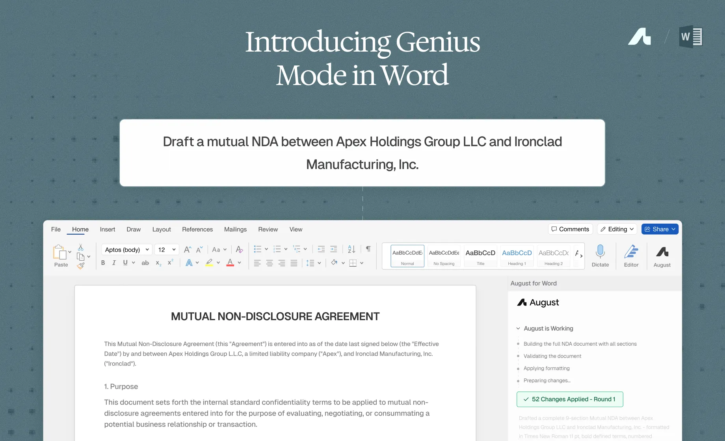Image resolution: width=725 pixels, height=441 pixels.
Task: Open the Change Case Aa dropdown
Action: [219, 250]
